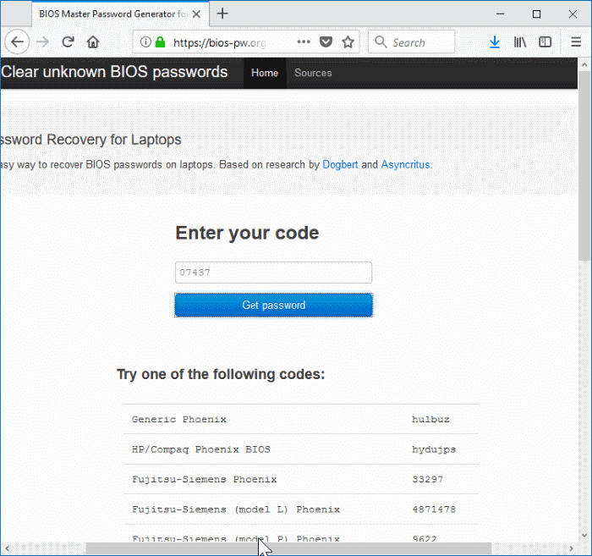This screenshot has width=592, height=556.
Task: Open the Asyncritus link
Action: pos(405,165)
